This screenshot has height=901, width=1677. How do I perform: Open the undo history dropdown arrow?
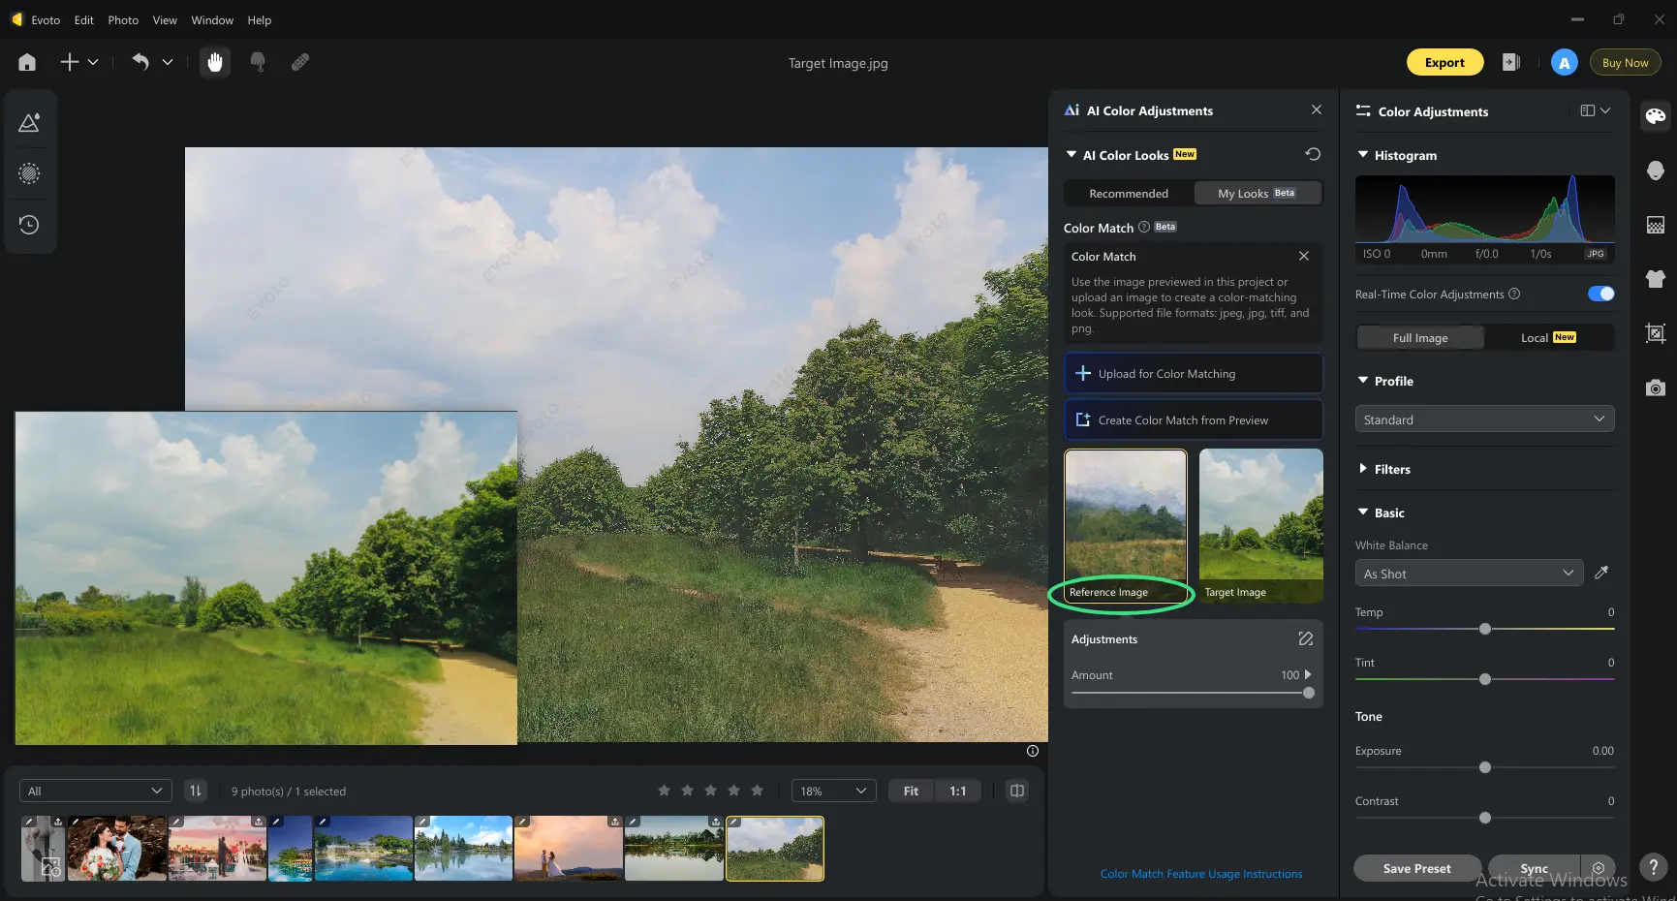point(168,62)
